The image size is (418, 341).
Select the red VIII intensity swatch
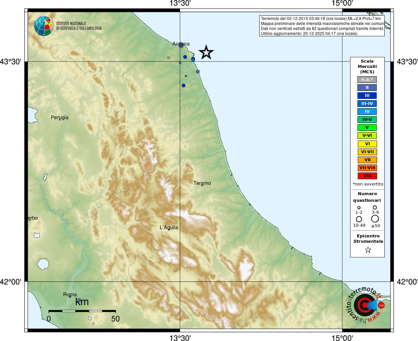click(x=367, y=176)
